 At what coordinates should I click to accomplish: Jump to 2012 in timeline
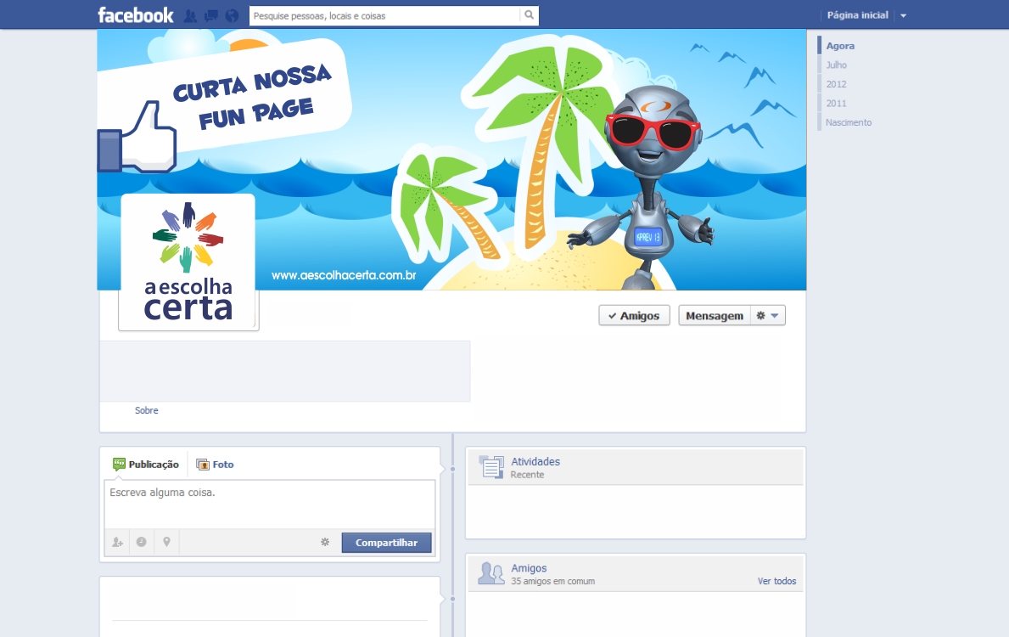tap(837, 84)
